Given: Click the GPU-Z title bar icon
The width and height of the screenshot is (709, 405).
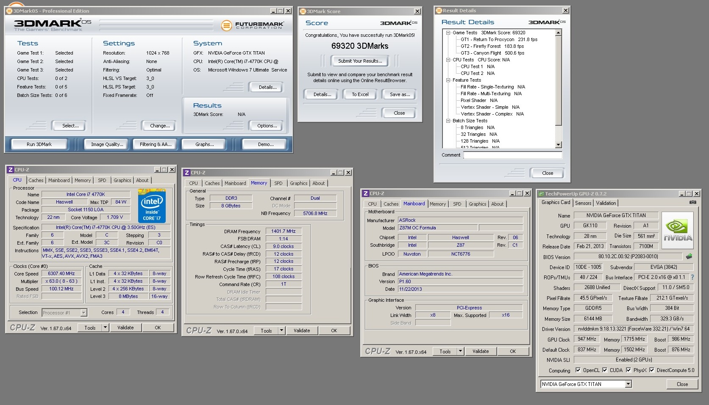Looking at the screenshot, I should tap(541, 194).
